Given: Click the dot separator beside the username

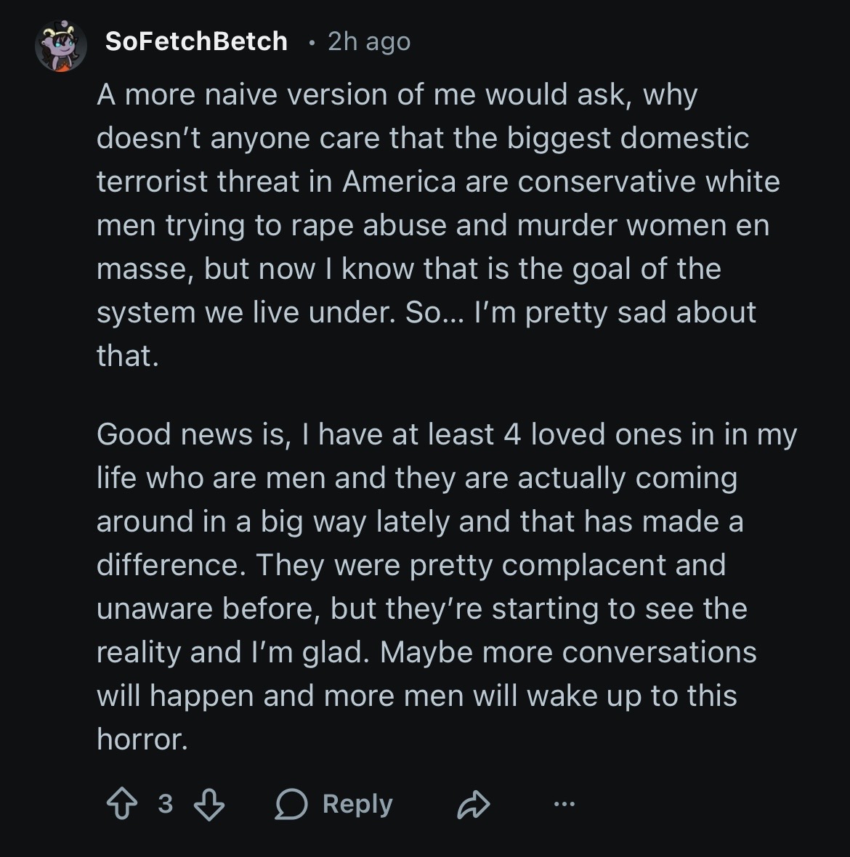Looking at the screenshot, I should (311, 43).
